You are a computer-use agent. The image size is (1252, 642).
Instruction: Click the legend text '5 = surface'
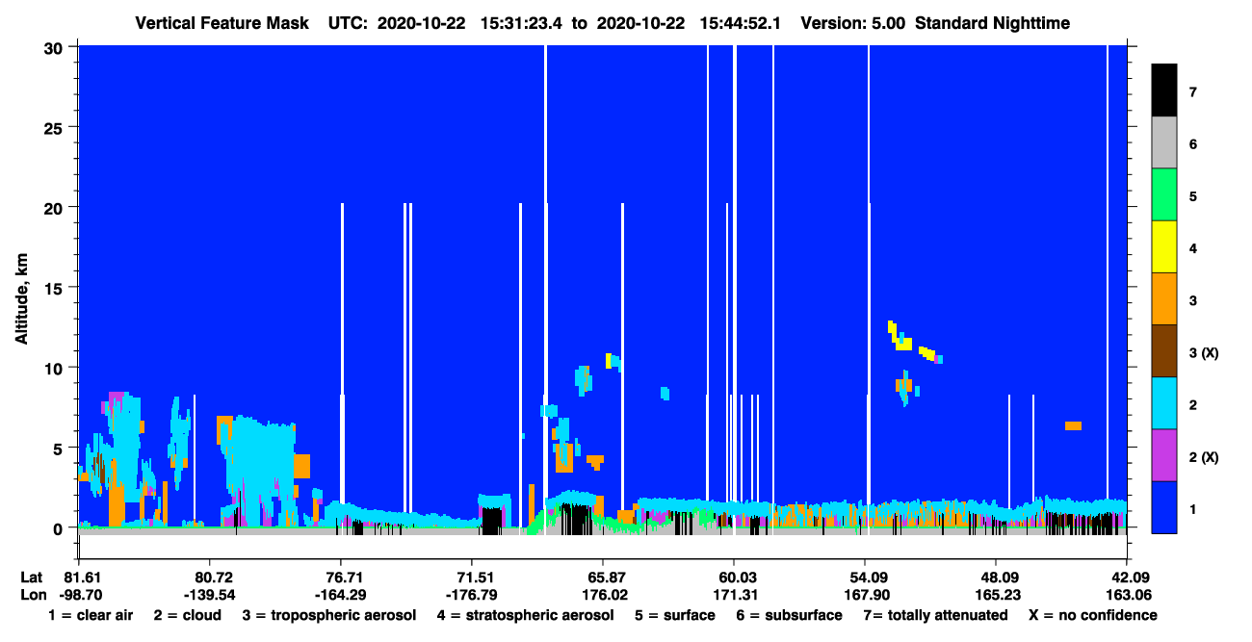tap(675, 615)
